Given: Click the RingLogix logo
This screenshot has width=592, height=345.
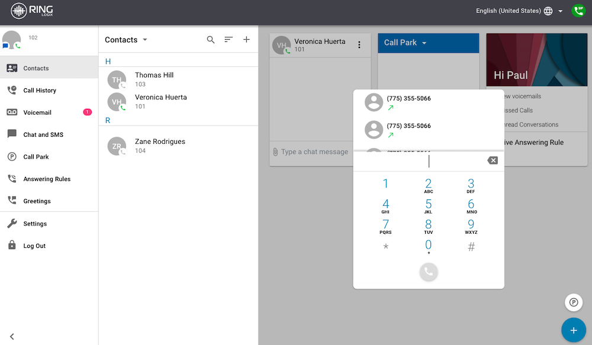Looking at the screenshot, I should (32, 11).
